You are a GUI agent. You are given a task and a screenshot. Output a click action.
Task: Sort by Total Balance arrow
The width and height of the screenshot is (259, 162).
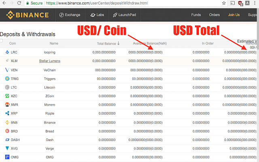point(118,43)
